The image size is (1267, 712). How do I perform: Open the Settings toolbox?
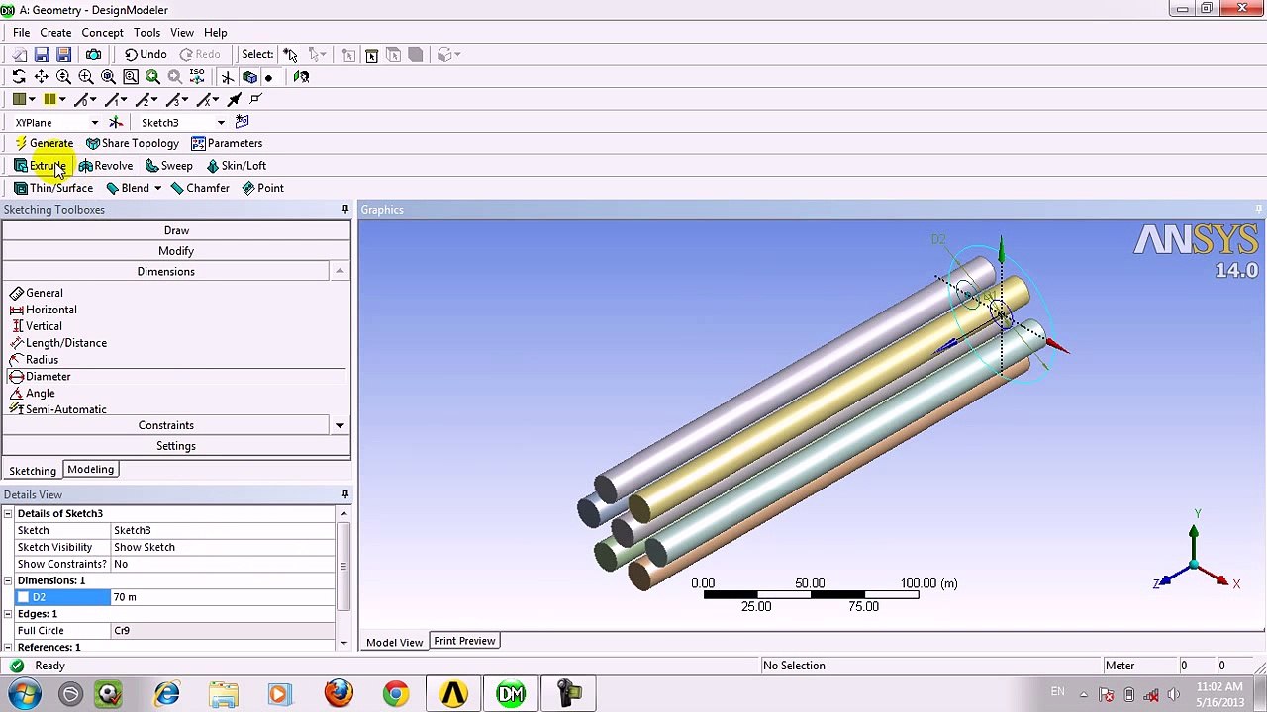[176, 446]
